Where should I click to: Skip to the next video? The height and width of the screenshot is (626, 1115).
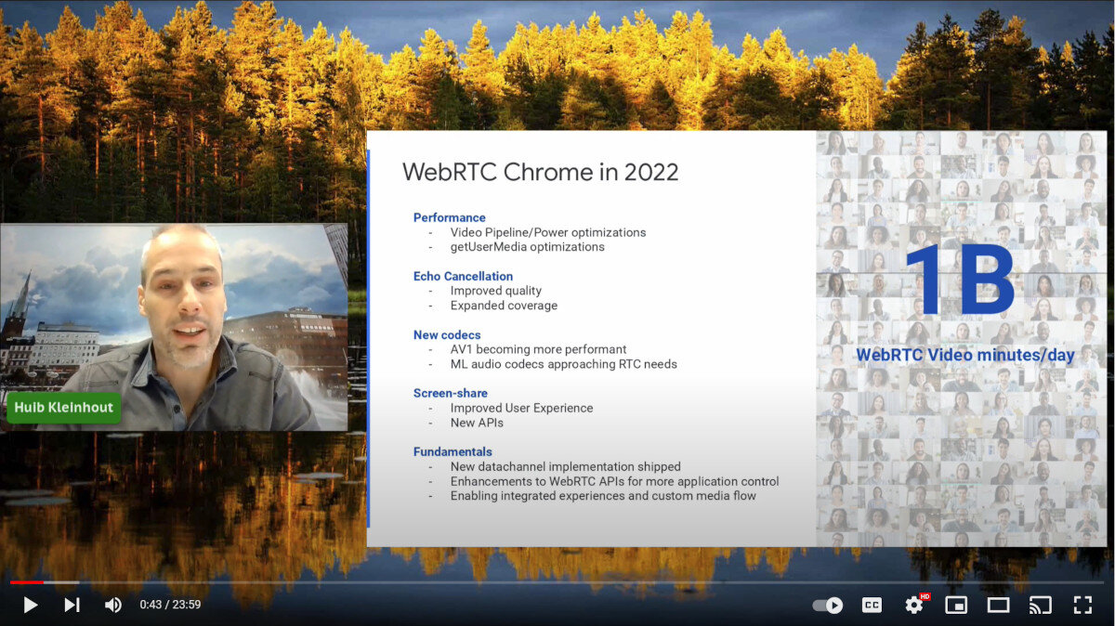(72, 605)
